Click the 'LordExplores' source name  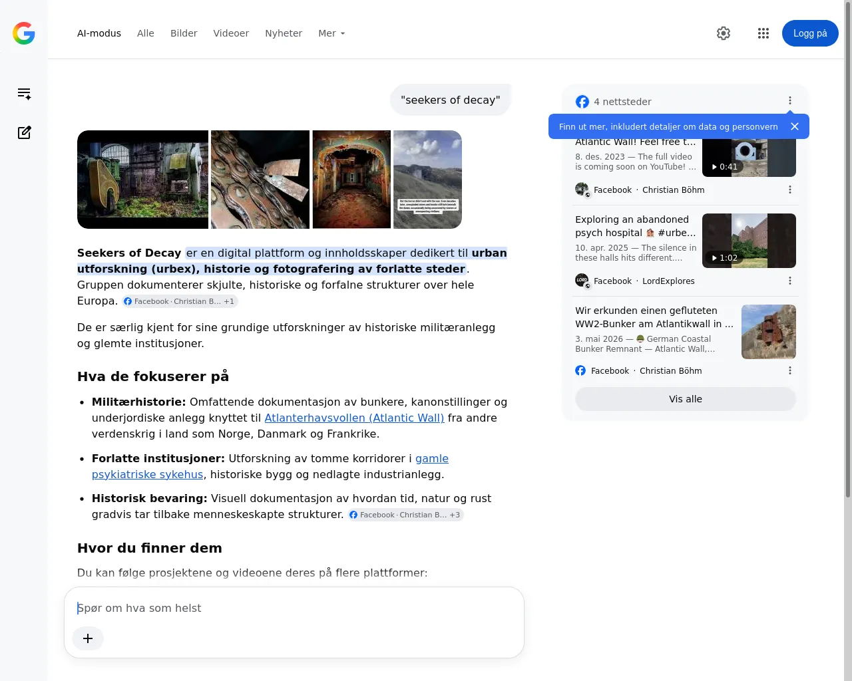[668, 281]
